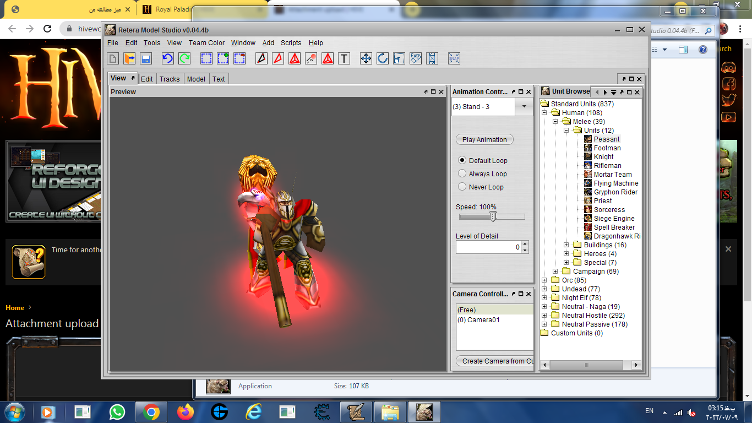Open the File menu
This screenshot has width=752, height=423.
[113, 43]
